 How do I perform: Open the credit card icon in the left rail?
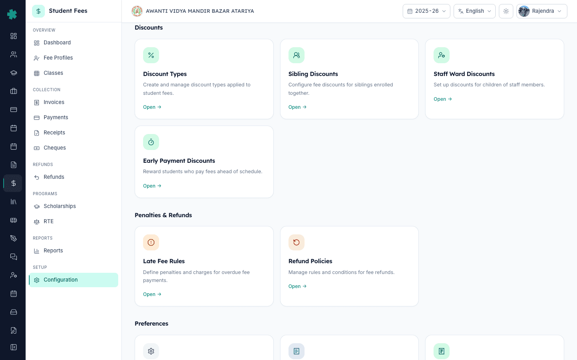click(x=14, y=110)
